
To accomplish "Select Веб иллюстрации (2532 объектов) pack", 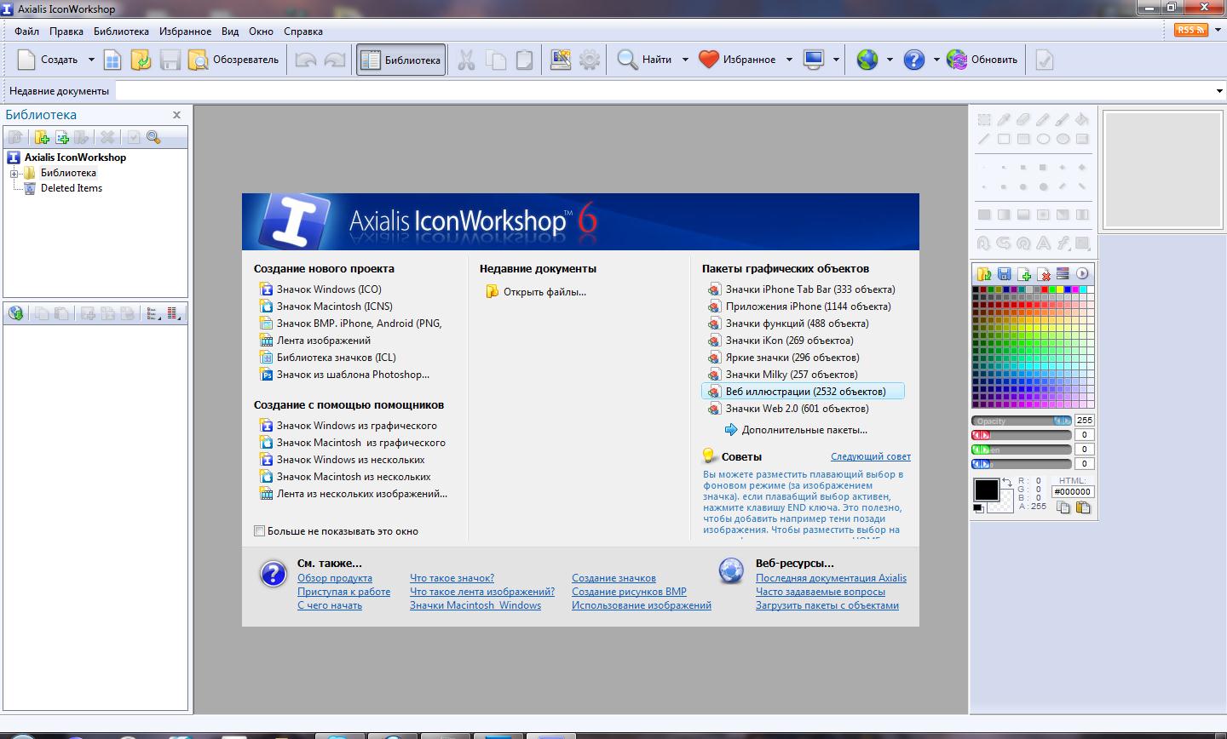I will tap(803, 392).
